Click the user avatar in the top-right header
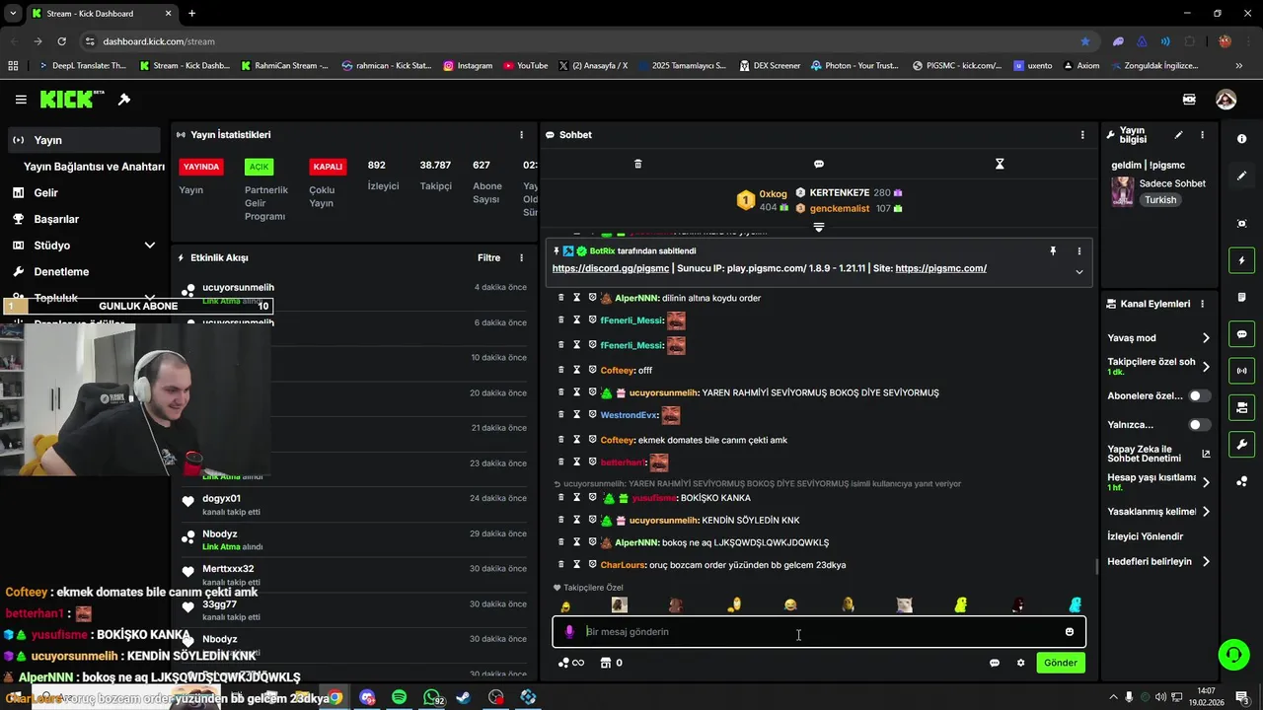The height and width of the screenshot is (710, 1263). [x=1226, y=100]
